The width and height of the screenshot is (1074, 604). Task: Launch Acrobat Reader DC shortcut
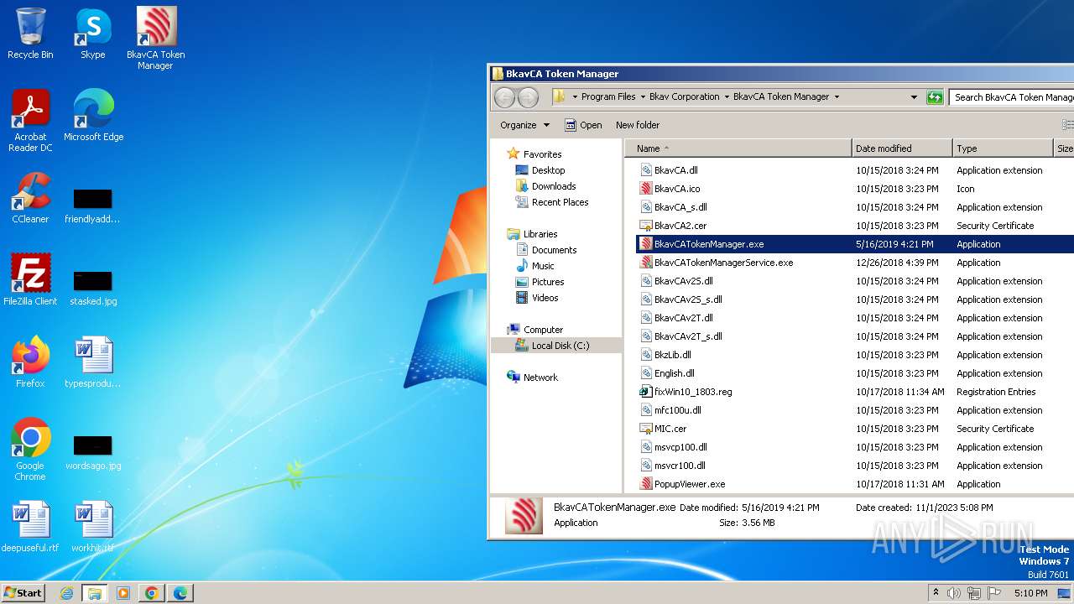(30, 121)
